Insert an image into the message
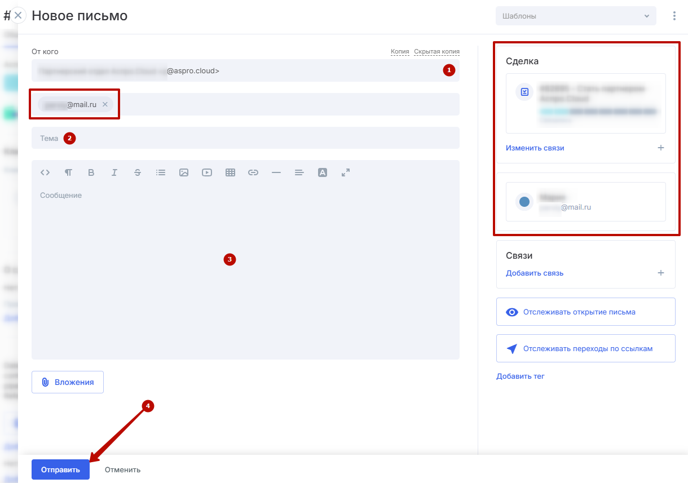 [184, 173]
